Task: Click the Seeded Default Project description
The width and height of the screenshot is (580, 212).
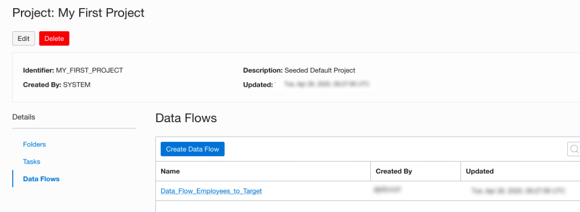Action: coord(320,70)
